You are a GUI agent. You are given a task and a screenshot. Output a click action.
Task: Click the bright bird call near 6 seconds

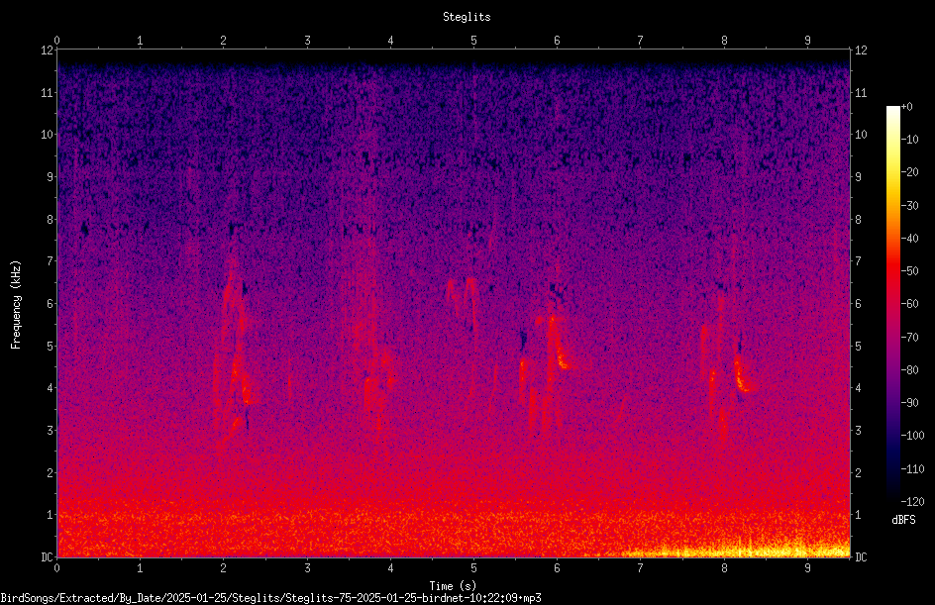[x=558, y=343]
